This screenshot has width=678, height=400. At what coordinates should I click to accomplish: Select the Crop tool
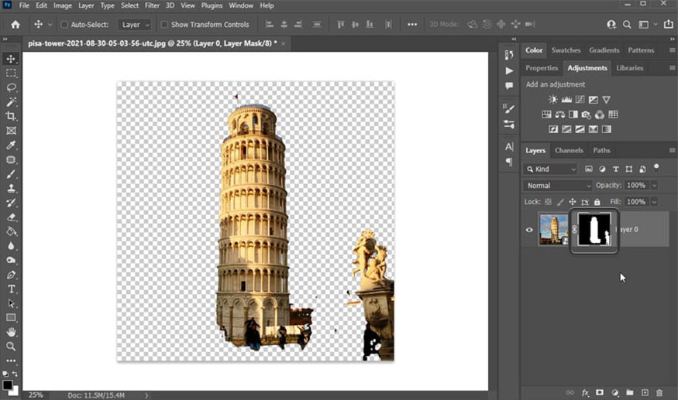[11, 116]
